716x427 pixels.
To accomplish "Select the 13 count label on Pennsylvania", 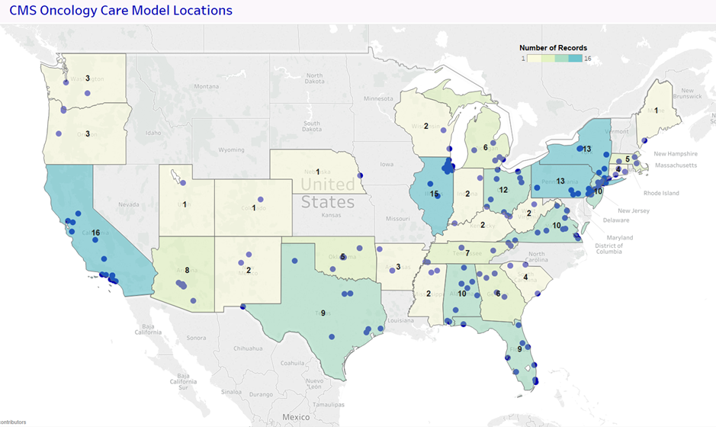I will click(560, 181).
